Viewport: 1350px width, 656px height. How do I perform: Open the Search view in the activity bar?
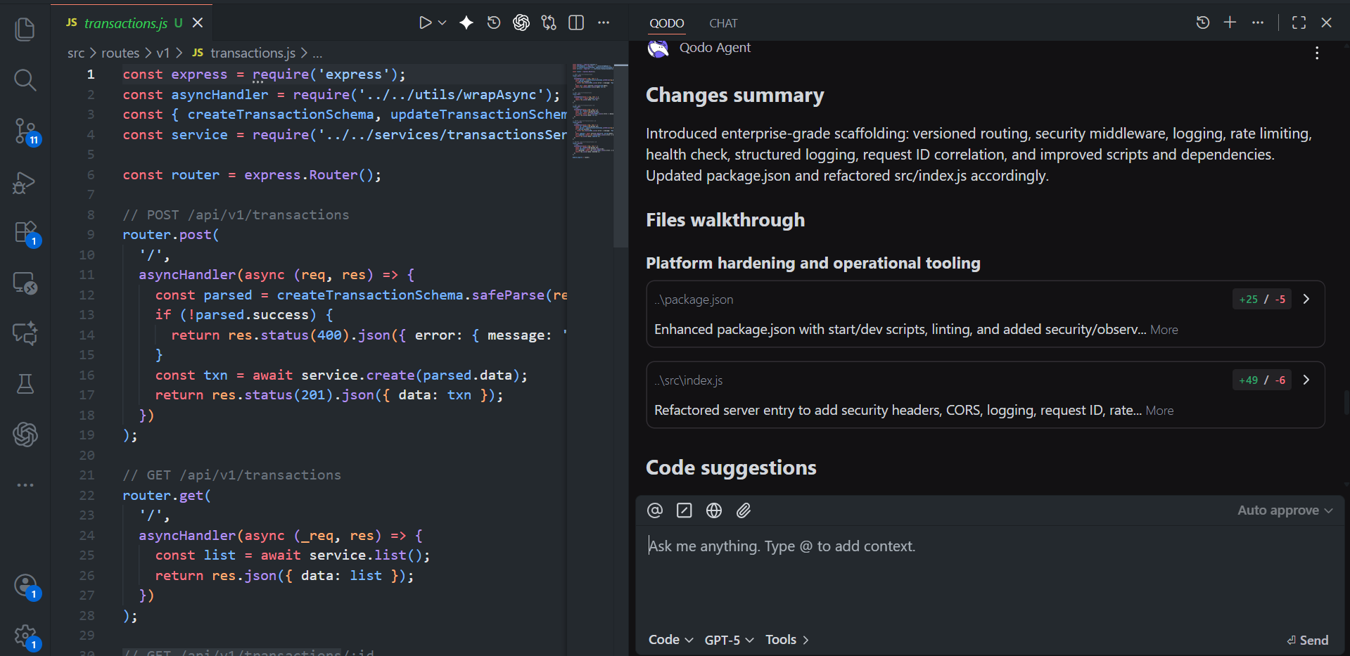pos(25,80)
